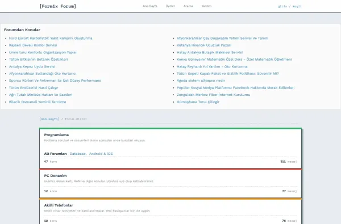This screenshot has width=341, height=224.
Task: Open topic Kütahya Hisarcık Ucuzluk Pazarı
Action: pos(204,45)
